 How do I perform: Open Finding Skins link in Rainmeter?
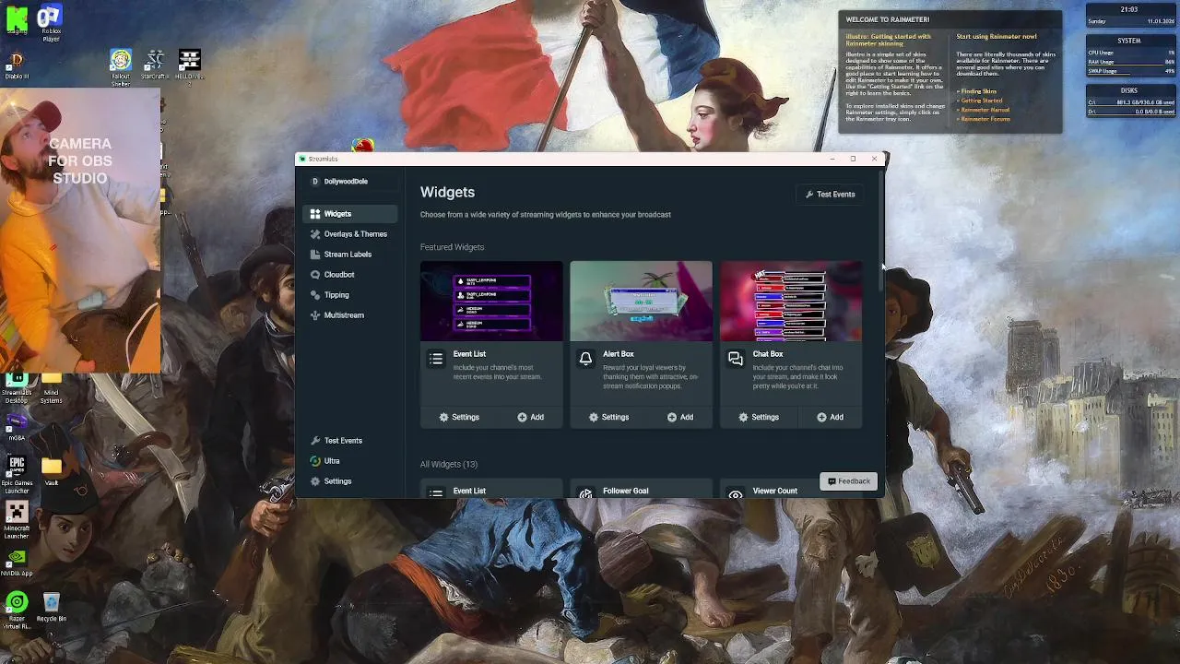coord(979,92)
